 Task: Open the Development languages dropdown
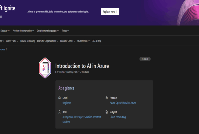pyautogui.click(x=48, y=31)
